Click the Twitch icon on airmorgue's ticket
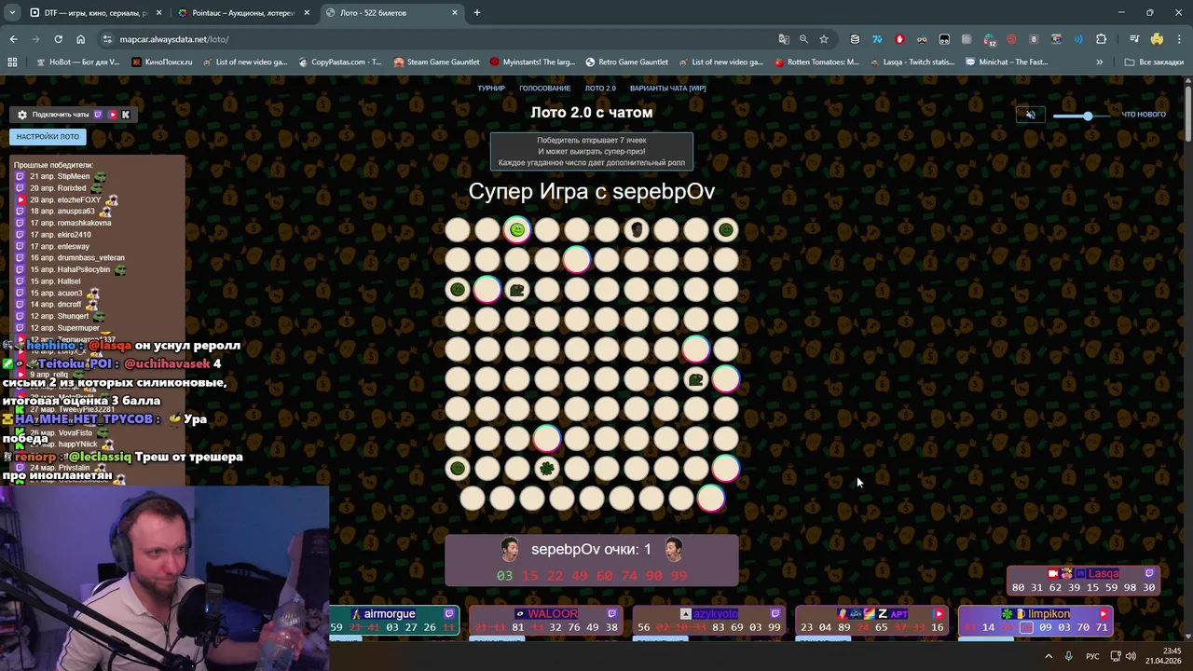 click(449, 614)
